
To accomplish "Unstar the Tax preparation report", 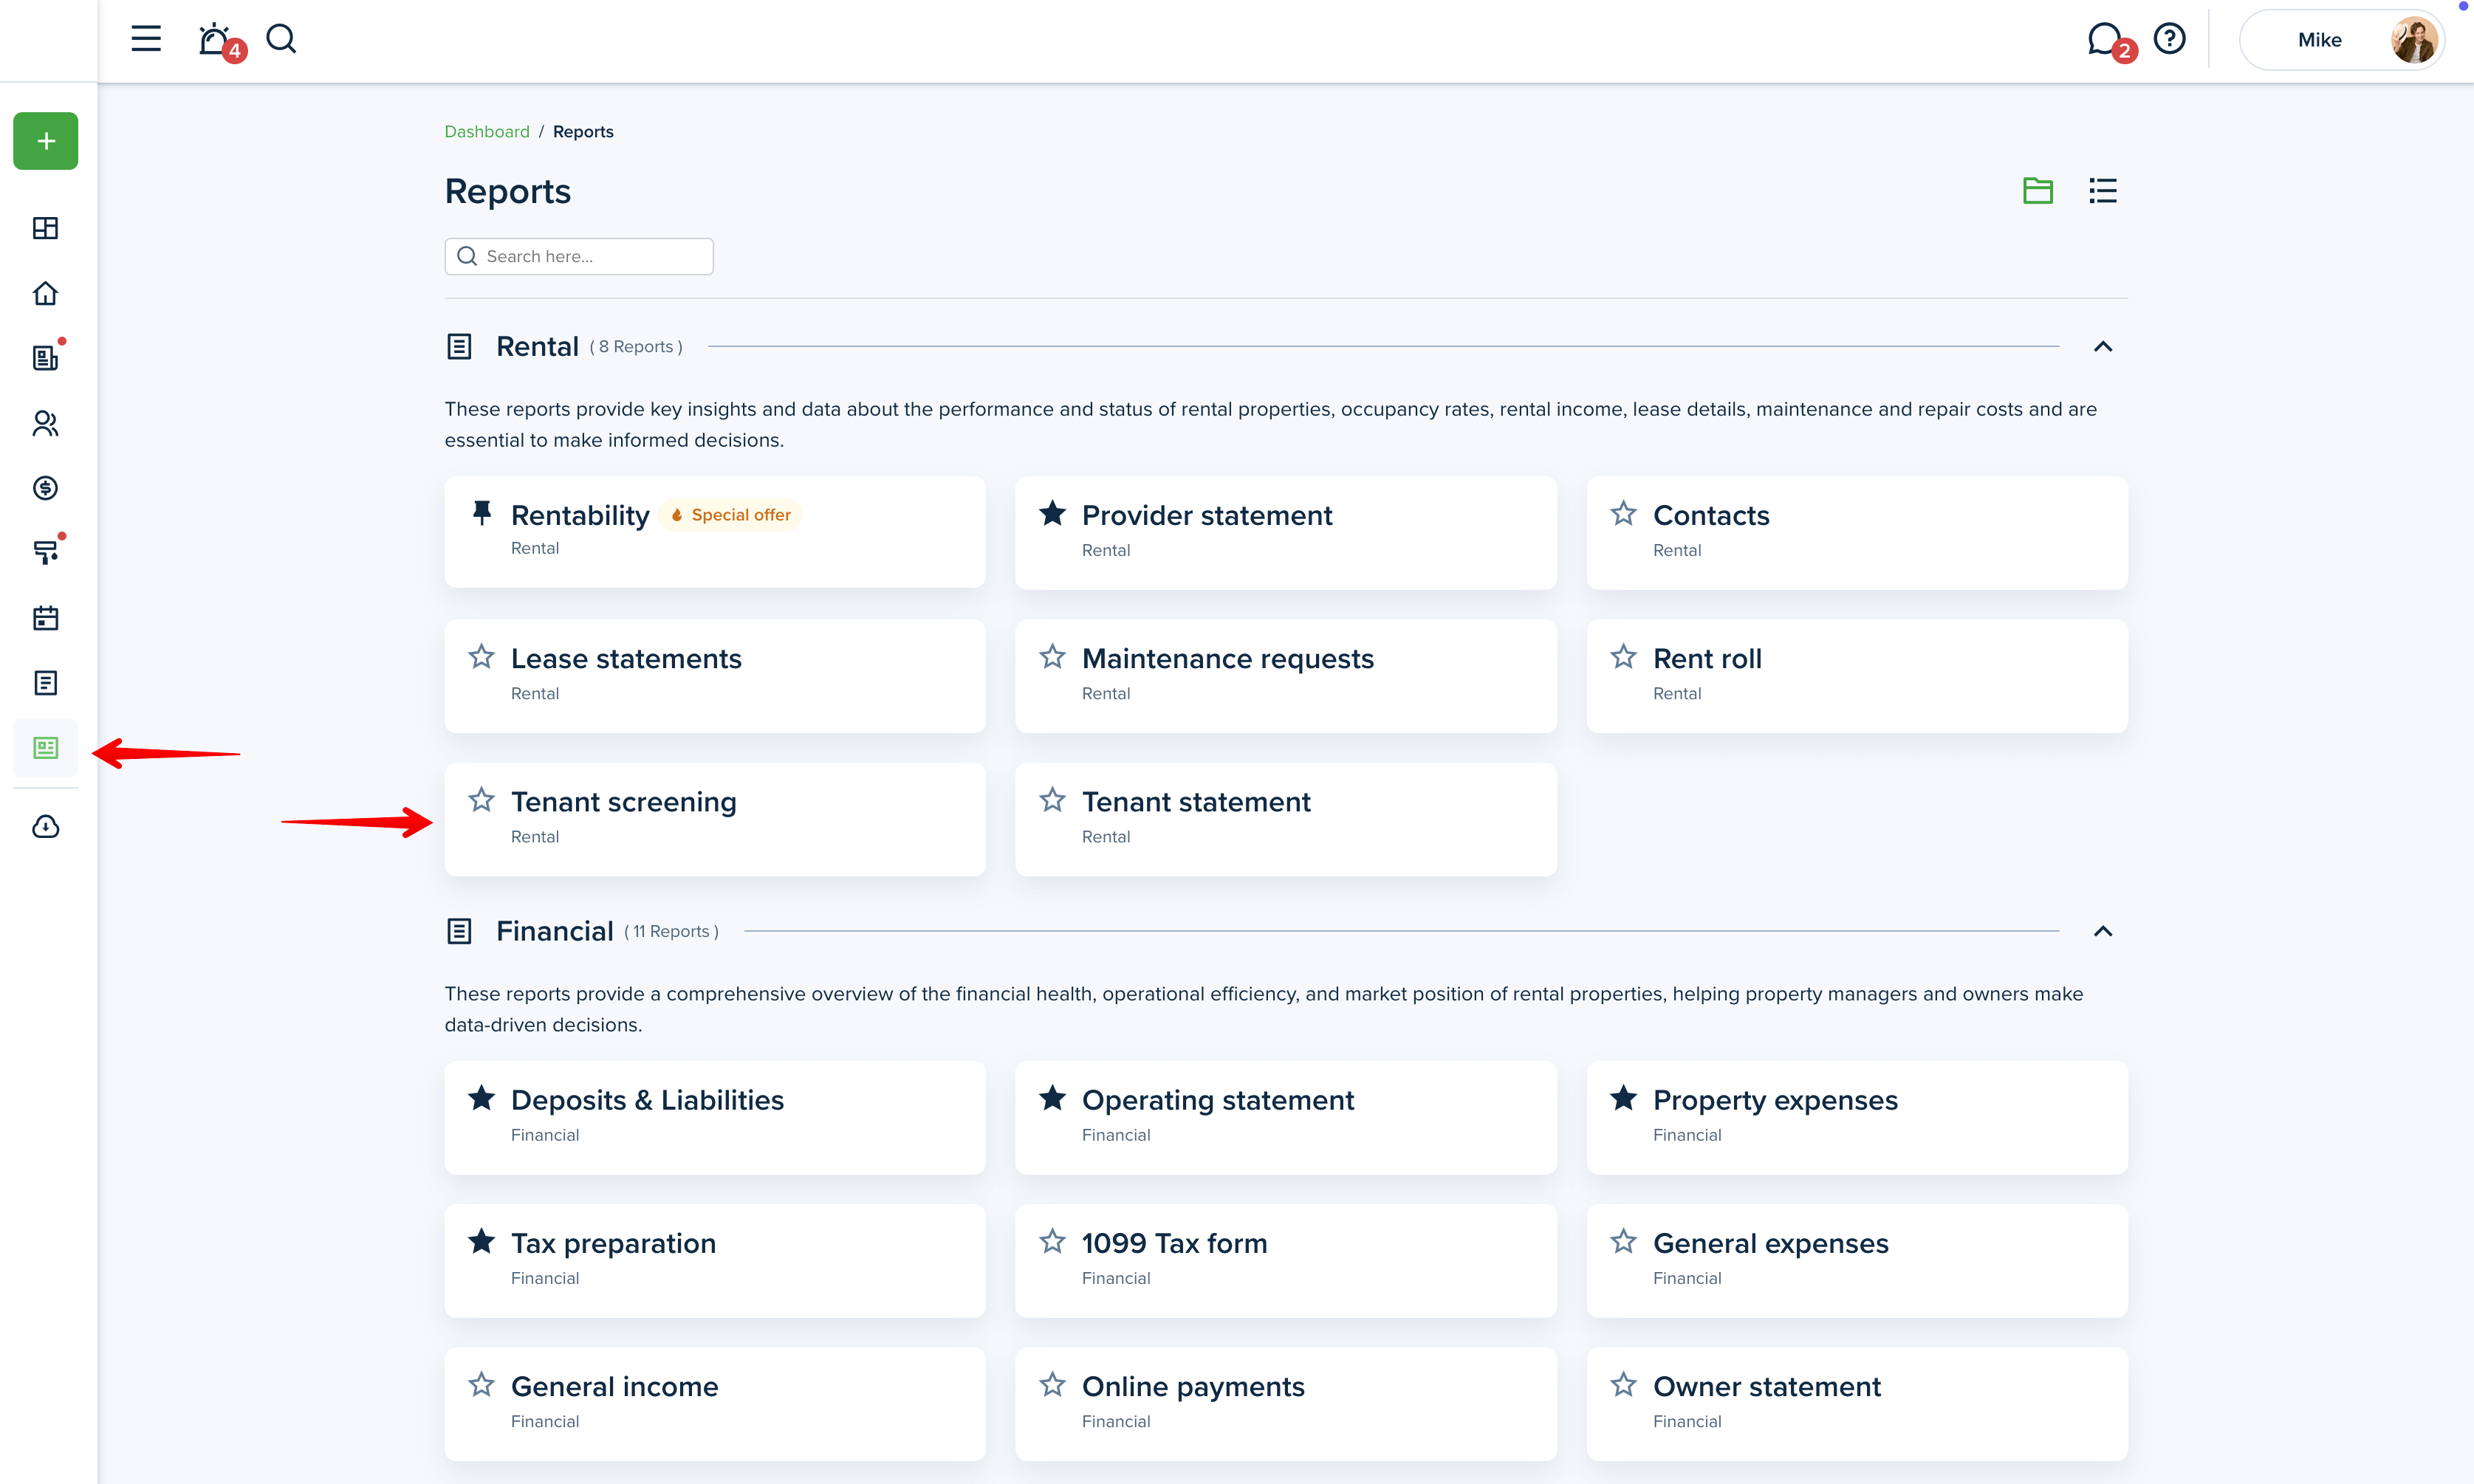I will [482, 1242].
